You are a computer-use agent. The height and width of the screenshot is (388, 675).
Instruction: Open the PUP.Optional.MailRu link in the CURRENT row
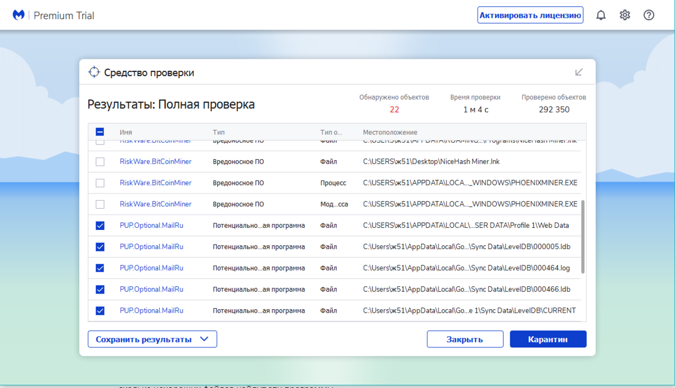[152, 310]
